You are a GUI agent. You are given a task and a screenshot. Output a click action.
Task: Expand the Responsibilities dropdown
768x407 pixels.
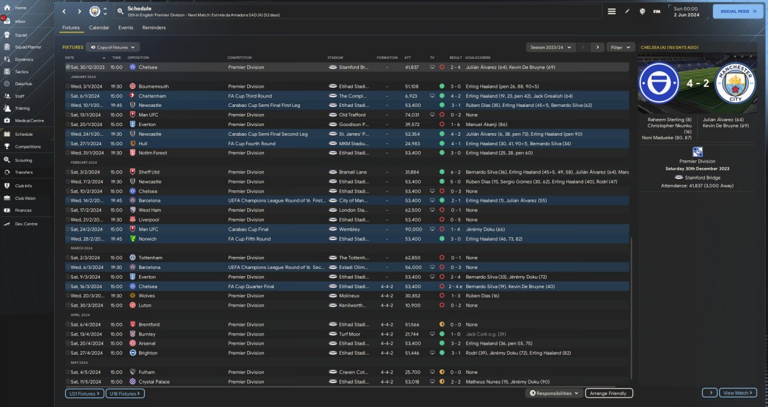coord(554,393)
